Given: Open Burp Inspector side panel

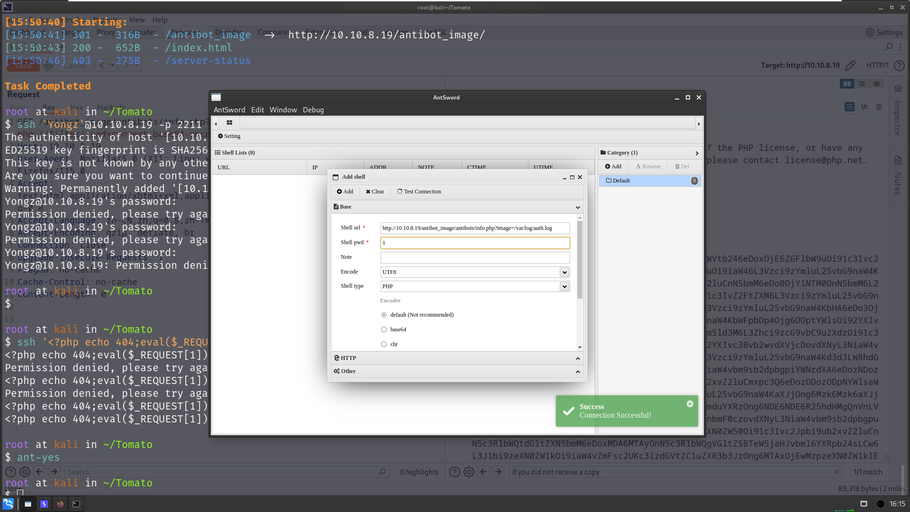Looking at the screenshot, I should coord(898,111).
